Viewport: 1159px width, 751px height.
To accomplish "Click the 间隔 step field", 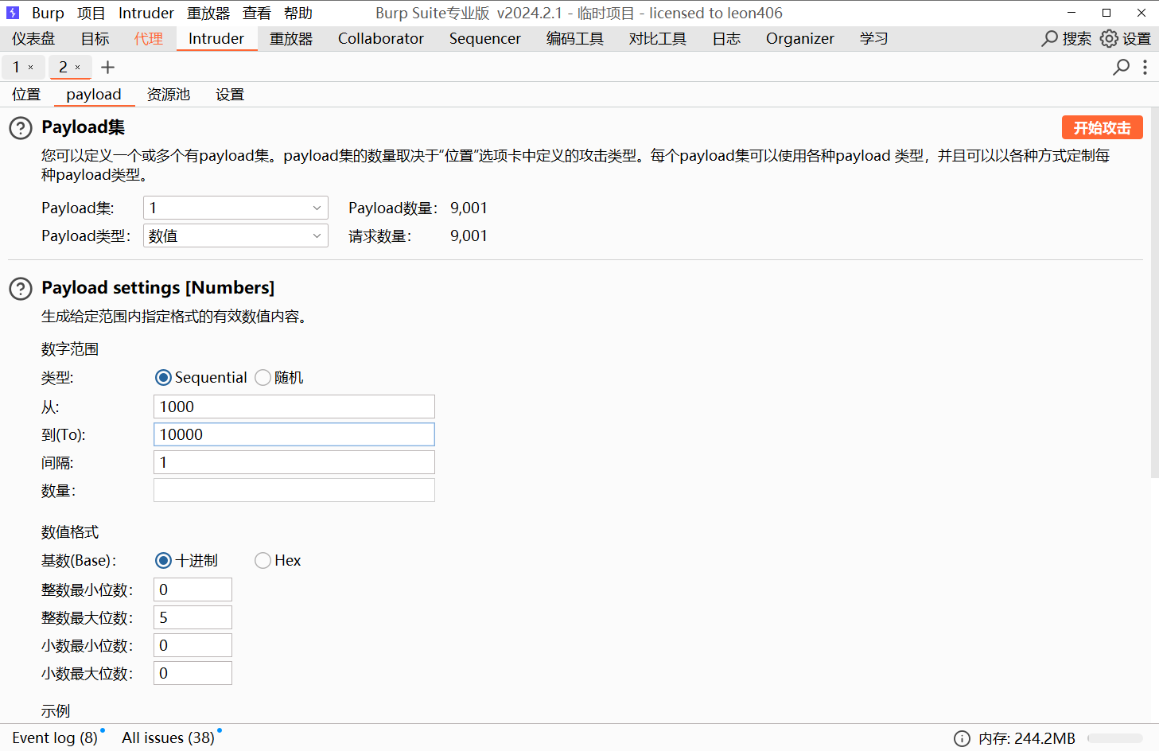I will click(294, 462).
